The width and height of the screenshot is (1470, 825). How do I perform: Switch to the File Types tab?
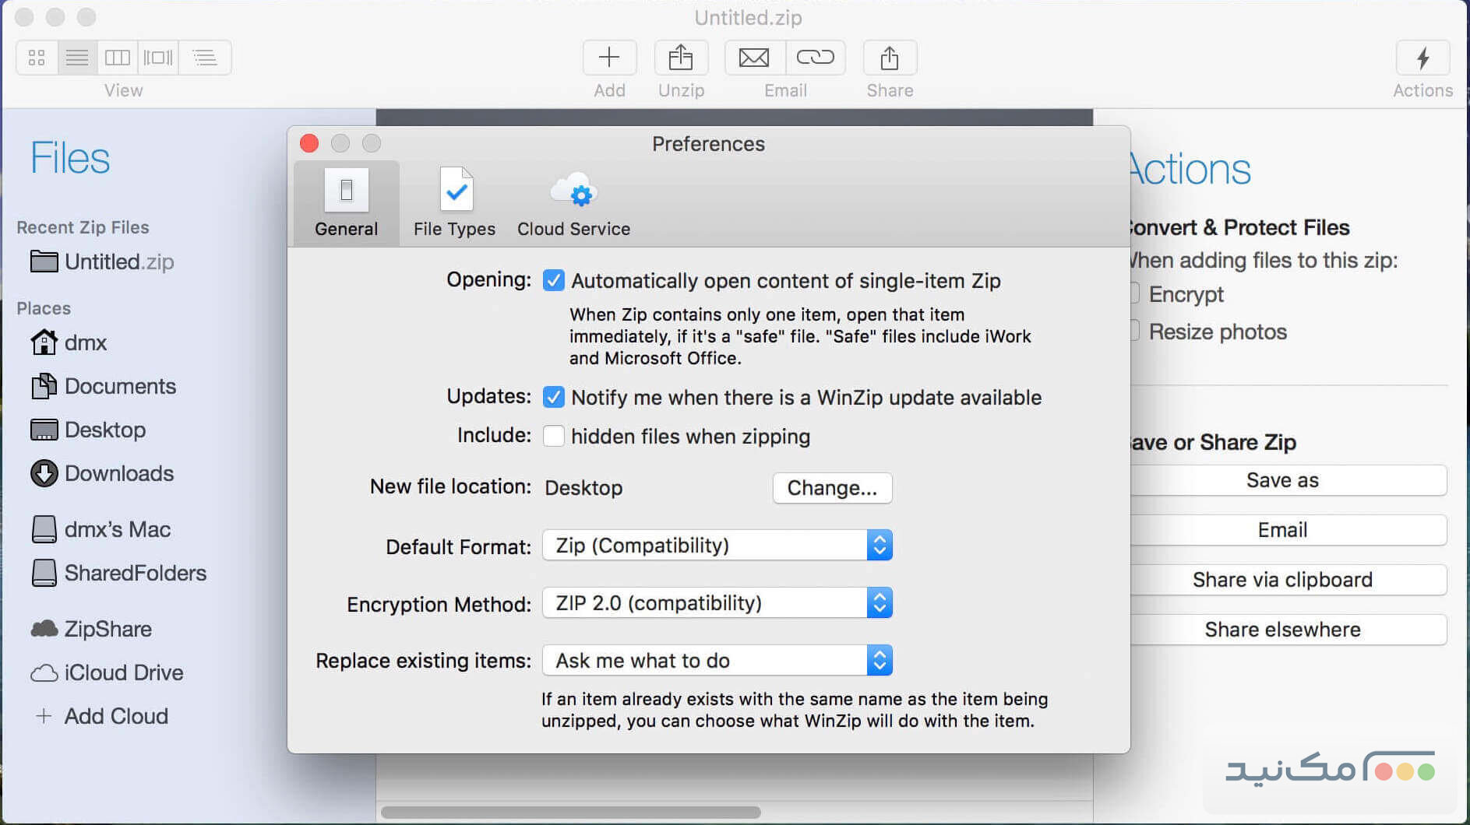454,202
